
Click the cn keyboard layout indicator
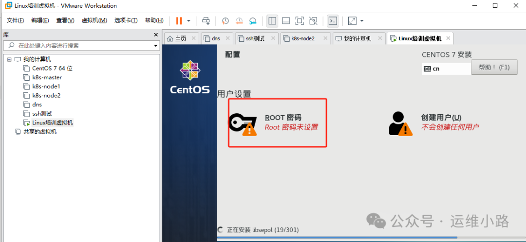point(446,69)
